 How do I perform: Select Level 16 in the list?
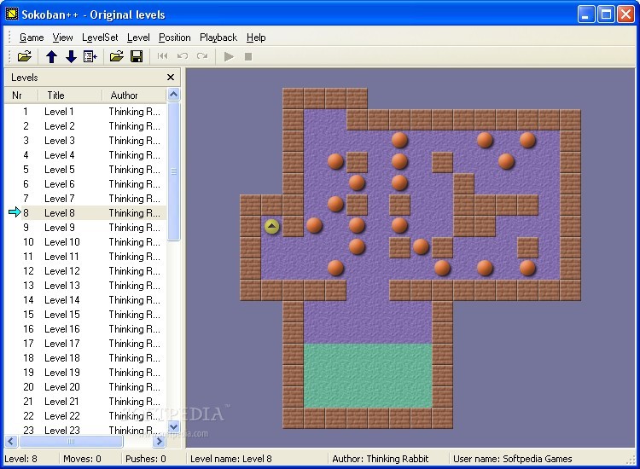pyautogui.click(x=85, y=328)
